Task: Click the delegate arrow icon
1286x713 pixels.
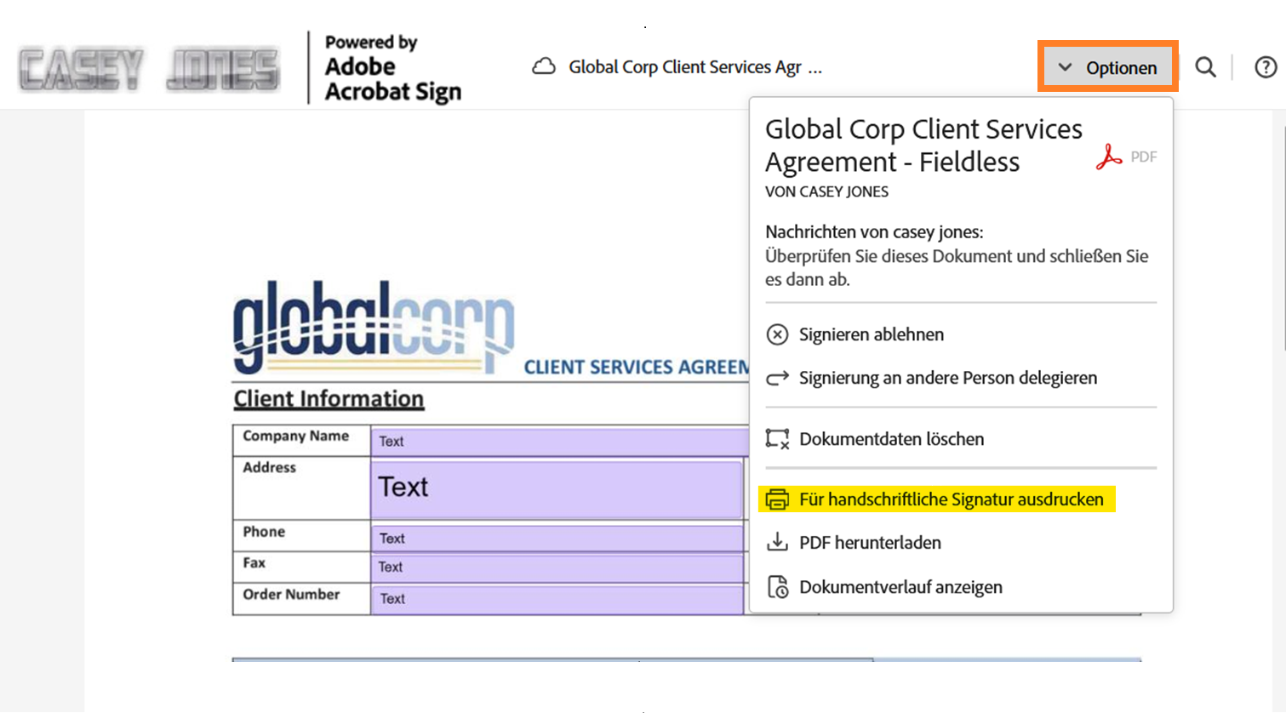Action: tap(777, 378)
